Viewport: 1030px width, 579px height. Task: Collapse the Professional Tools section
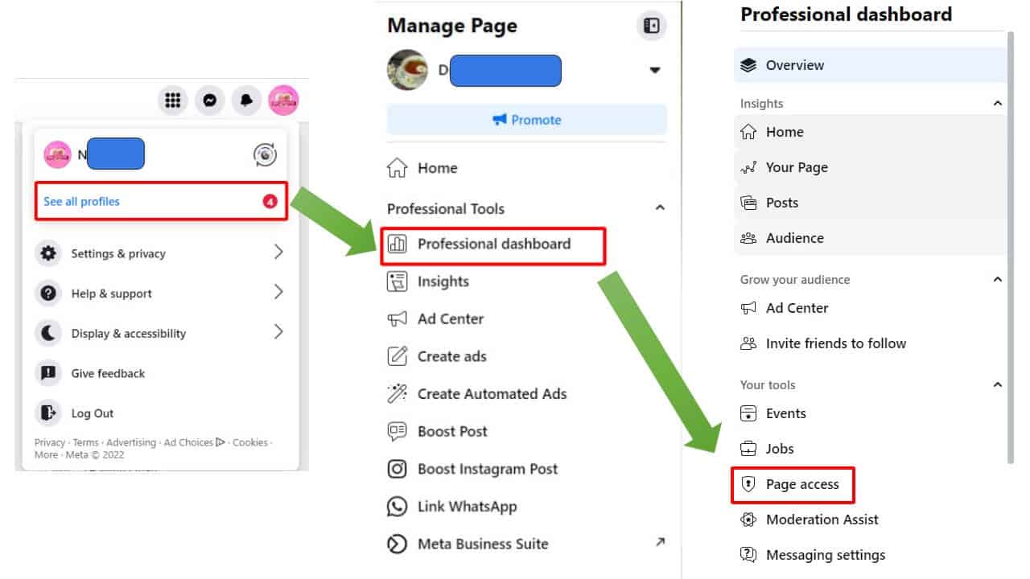(x=660, y=208)
